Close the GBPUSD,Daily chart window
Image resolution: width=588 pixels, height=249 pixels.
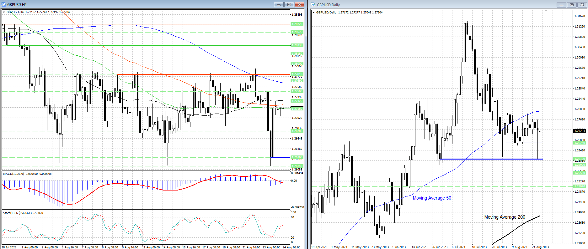[x=582, y=5]
